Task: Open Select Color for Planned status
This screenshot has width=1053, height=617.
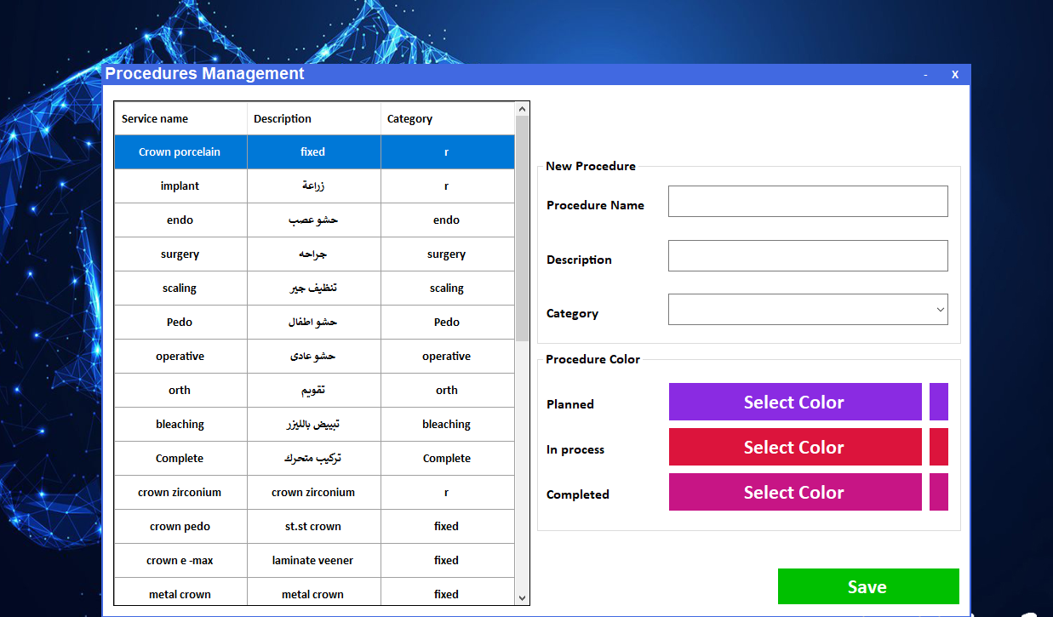Action: 795,402
